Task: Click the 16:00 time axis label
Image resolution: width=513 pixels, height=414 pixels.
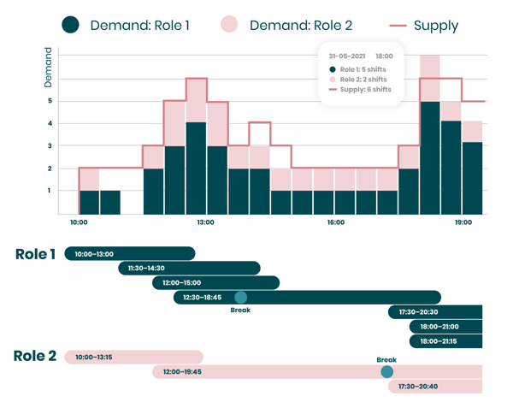Action: pos(335,222)
